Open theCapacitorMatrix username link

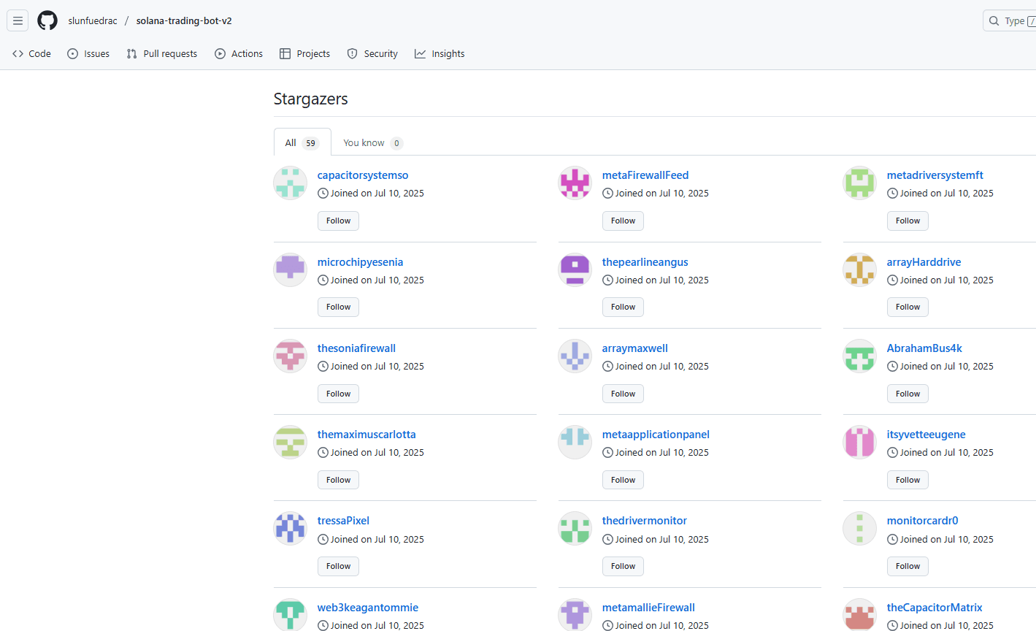(x=935, y=608)
